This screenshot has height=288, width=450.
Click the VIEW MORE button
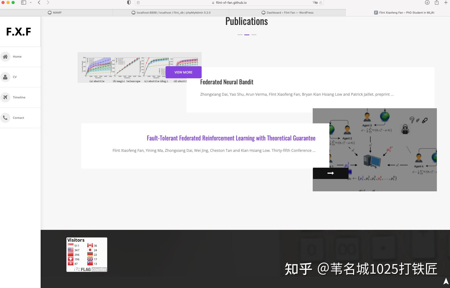click(x=183, y=72)
